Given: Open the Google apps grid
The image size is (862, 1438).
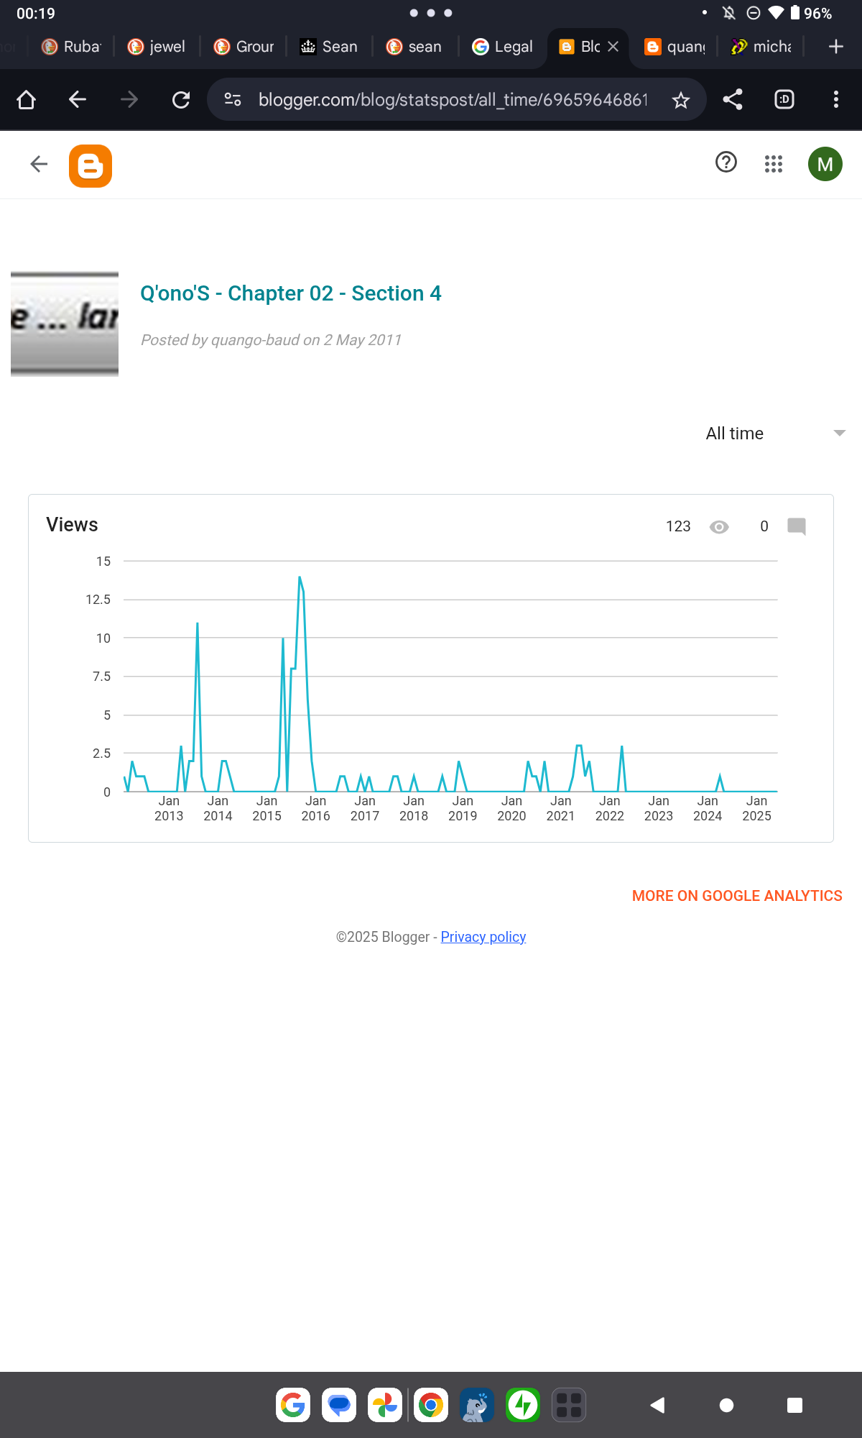Looking at the screenshot, I should (774, 164).
